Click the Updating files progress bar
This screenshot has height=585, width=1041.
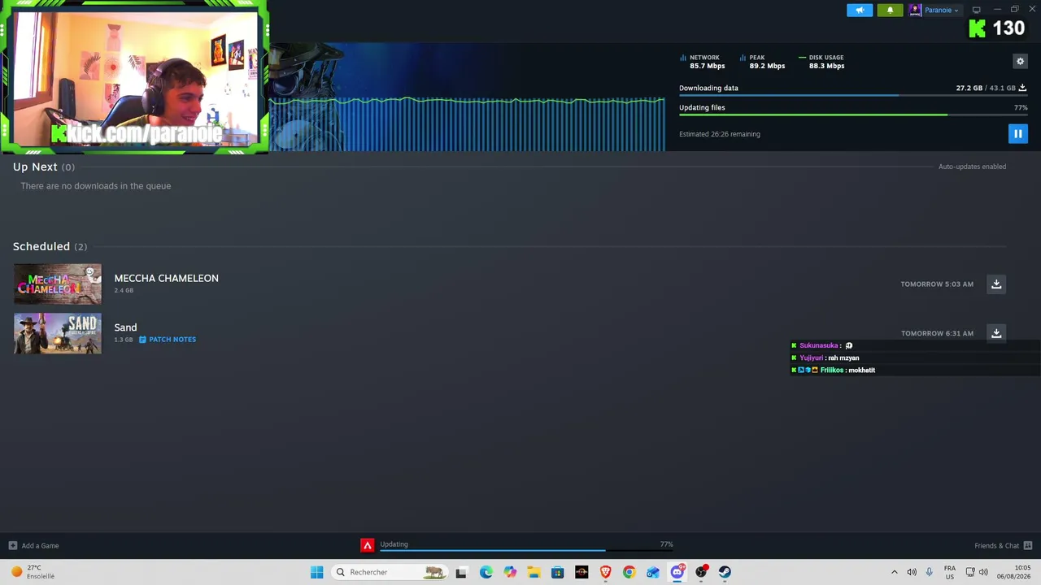pos(853,115)
